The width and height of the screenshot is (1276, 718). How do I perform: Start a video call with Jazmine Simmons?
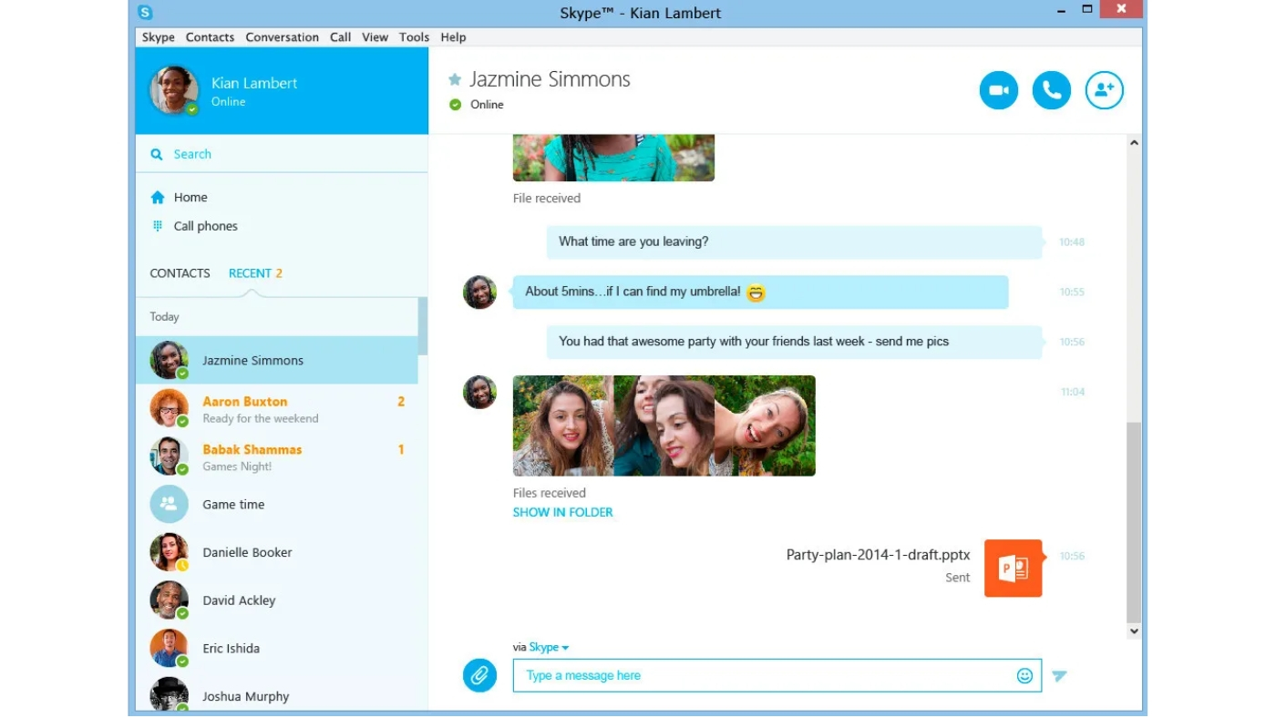tap(999, 90)
